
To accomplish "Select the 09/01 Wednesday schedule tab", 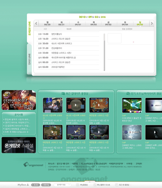I will pos(78,23).
